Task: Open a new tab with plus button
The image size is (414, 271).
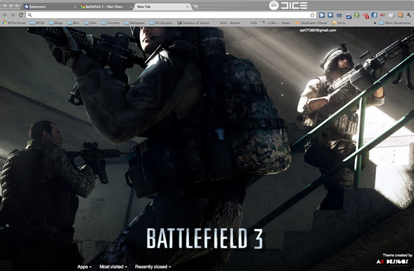Action: (x=196, y=7)
